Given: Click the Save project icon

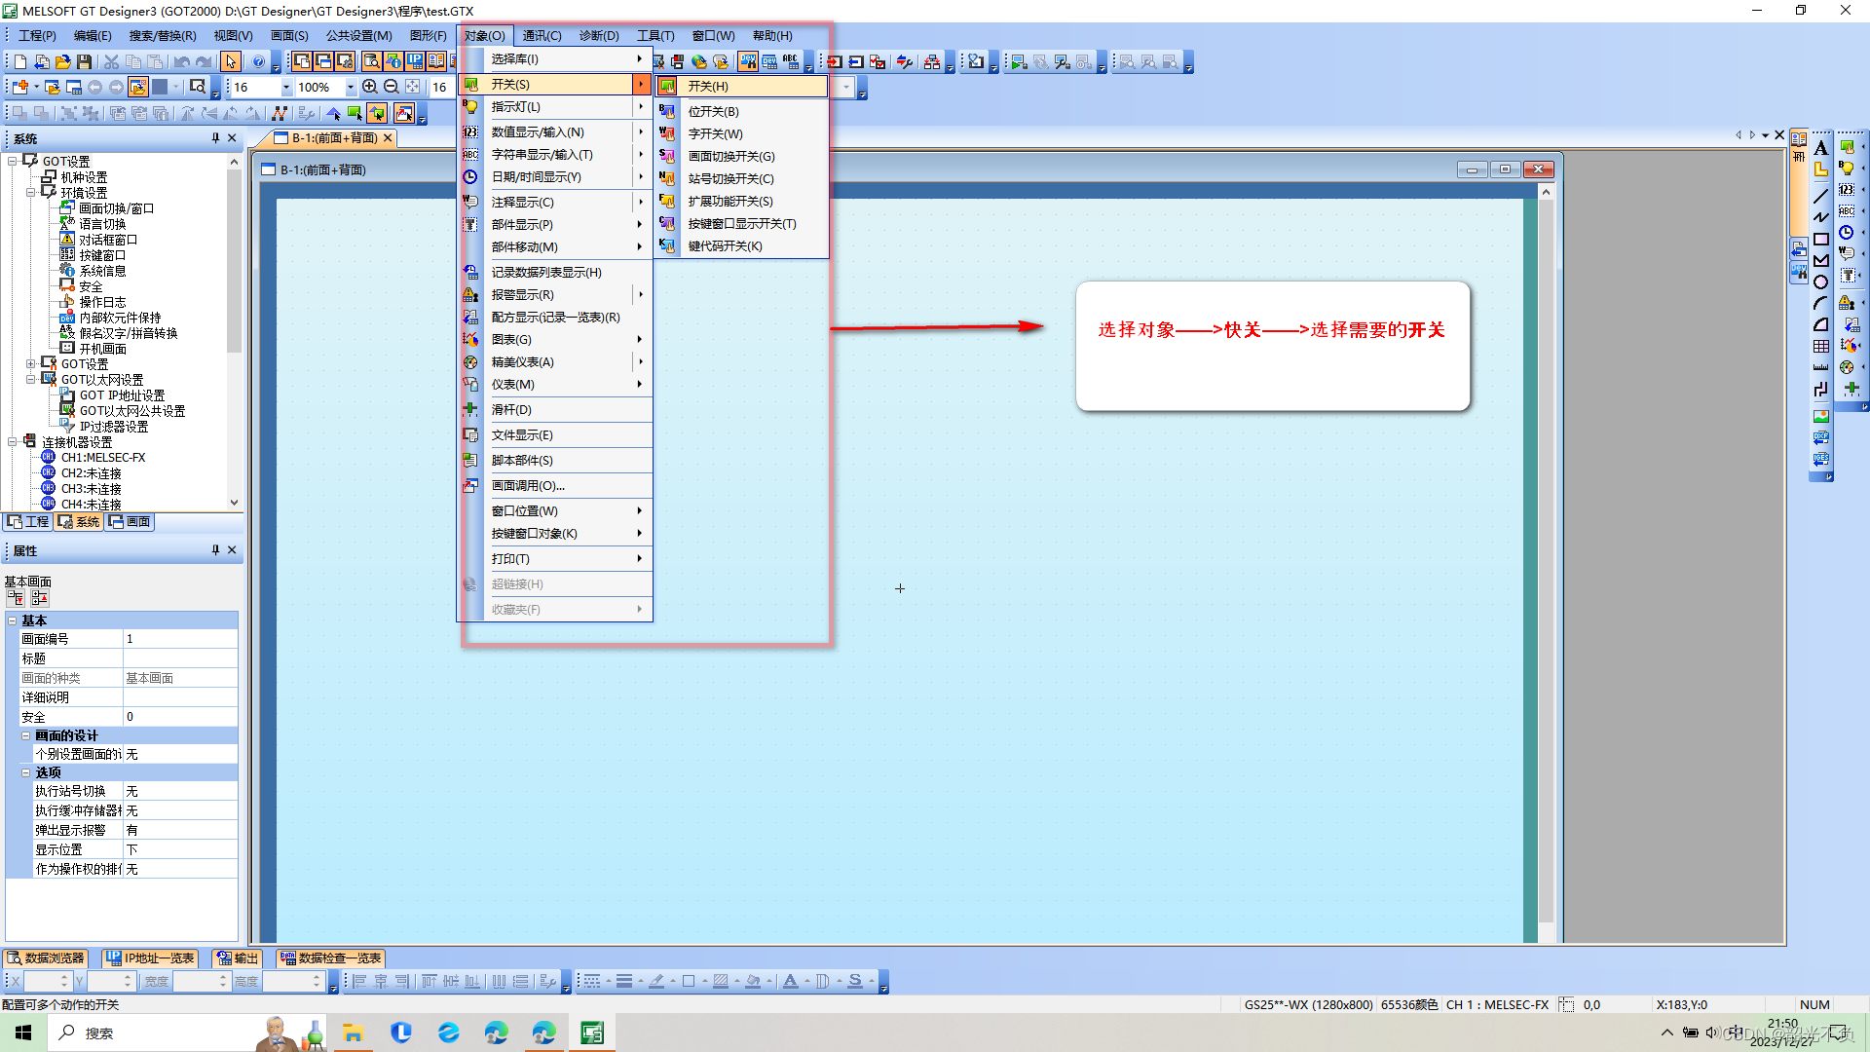Looking at the screenshot, I should [85, 62].
